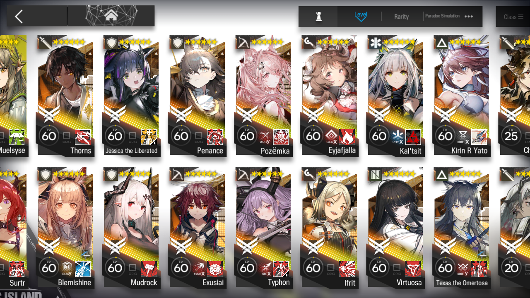Sort operators by Rarity
The image size is (530, 298).
click(x=401, y=17)
